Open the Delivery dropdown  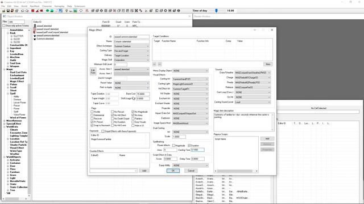pos(131,56)
